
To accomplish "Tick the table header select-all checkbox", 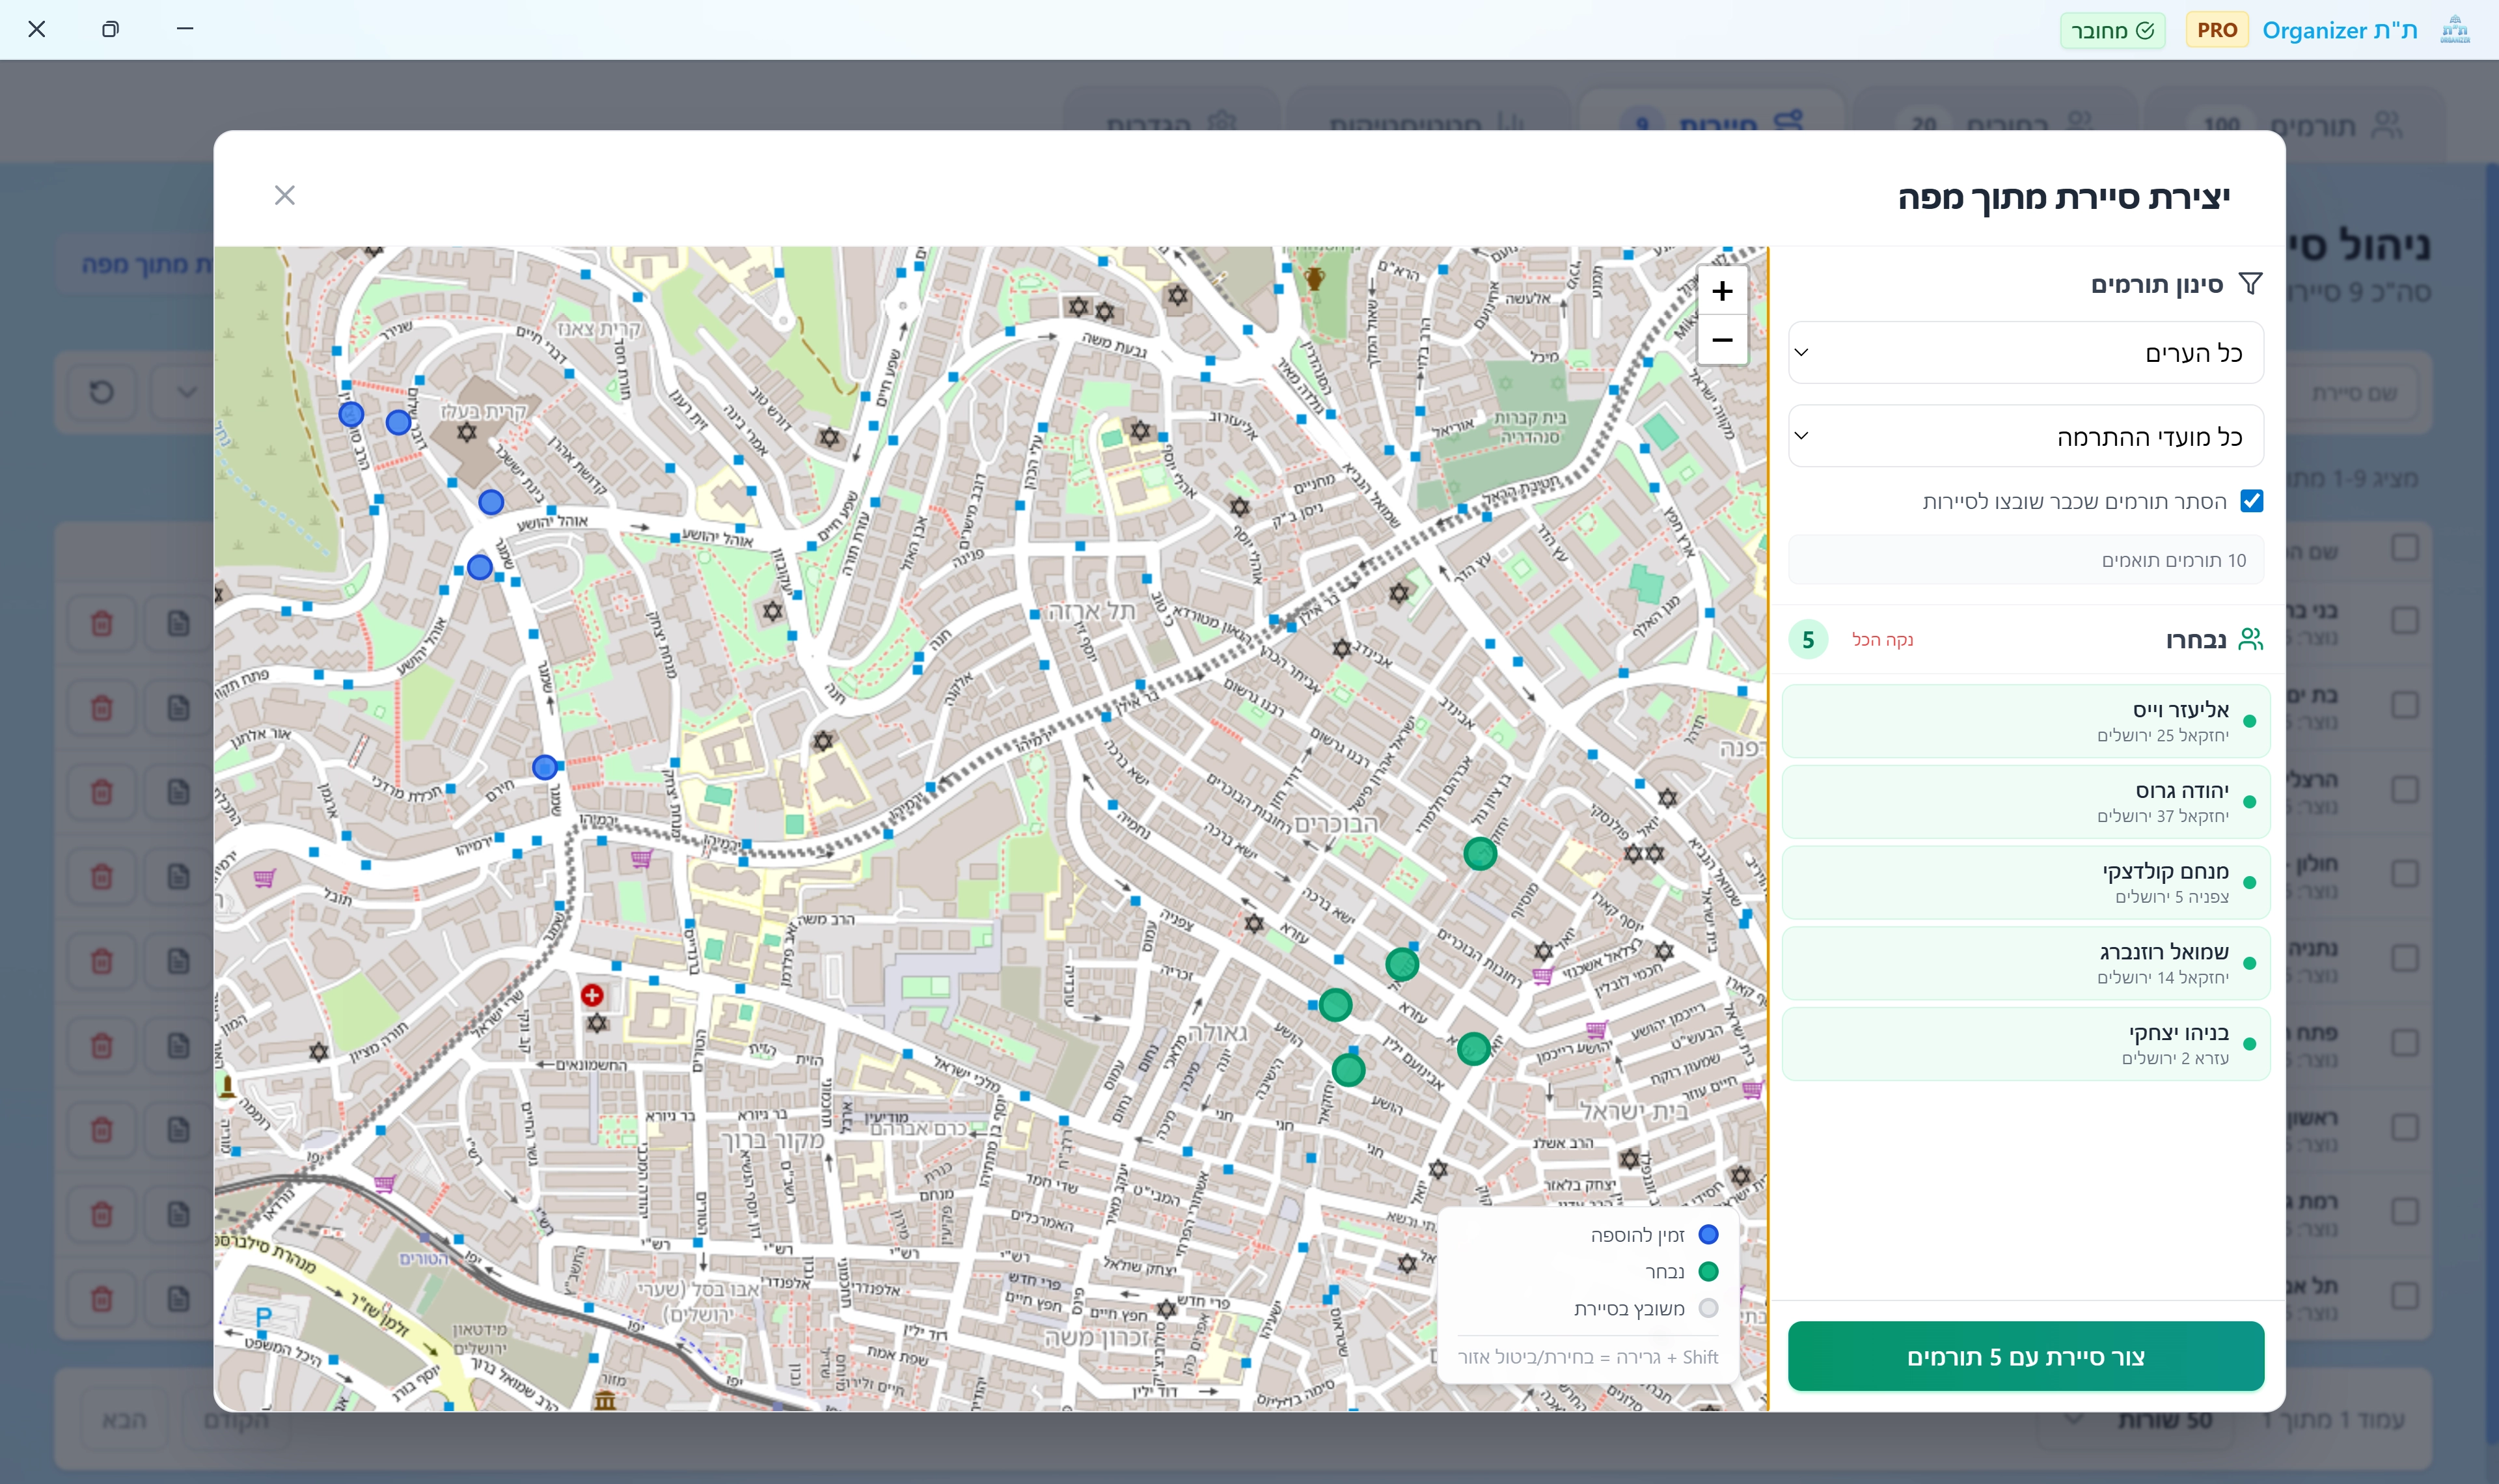I will [2405, 548].
